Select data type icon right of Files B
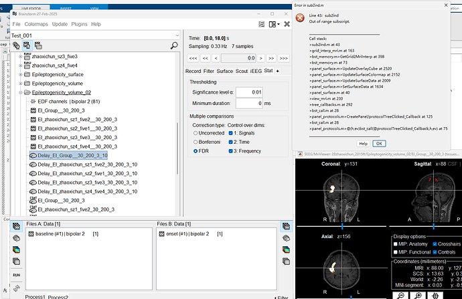 coord(286,226)
